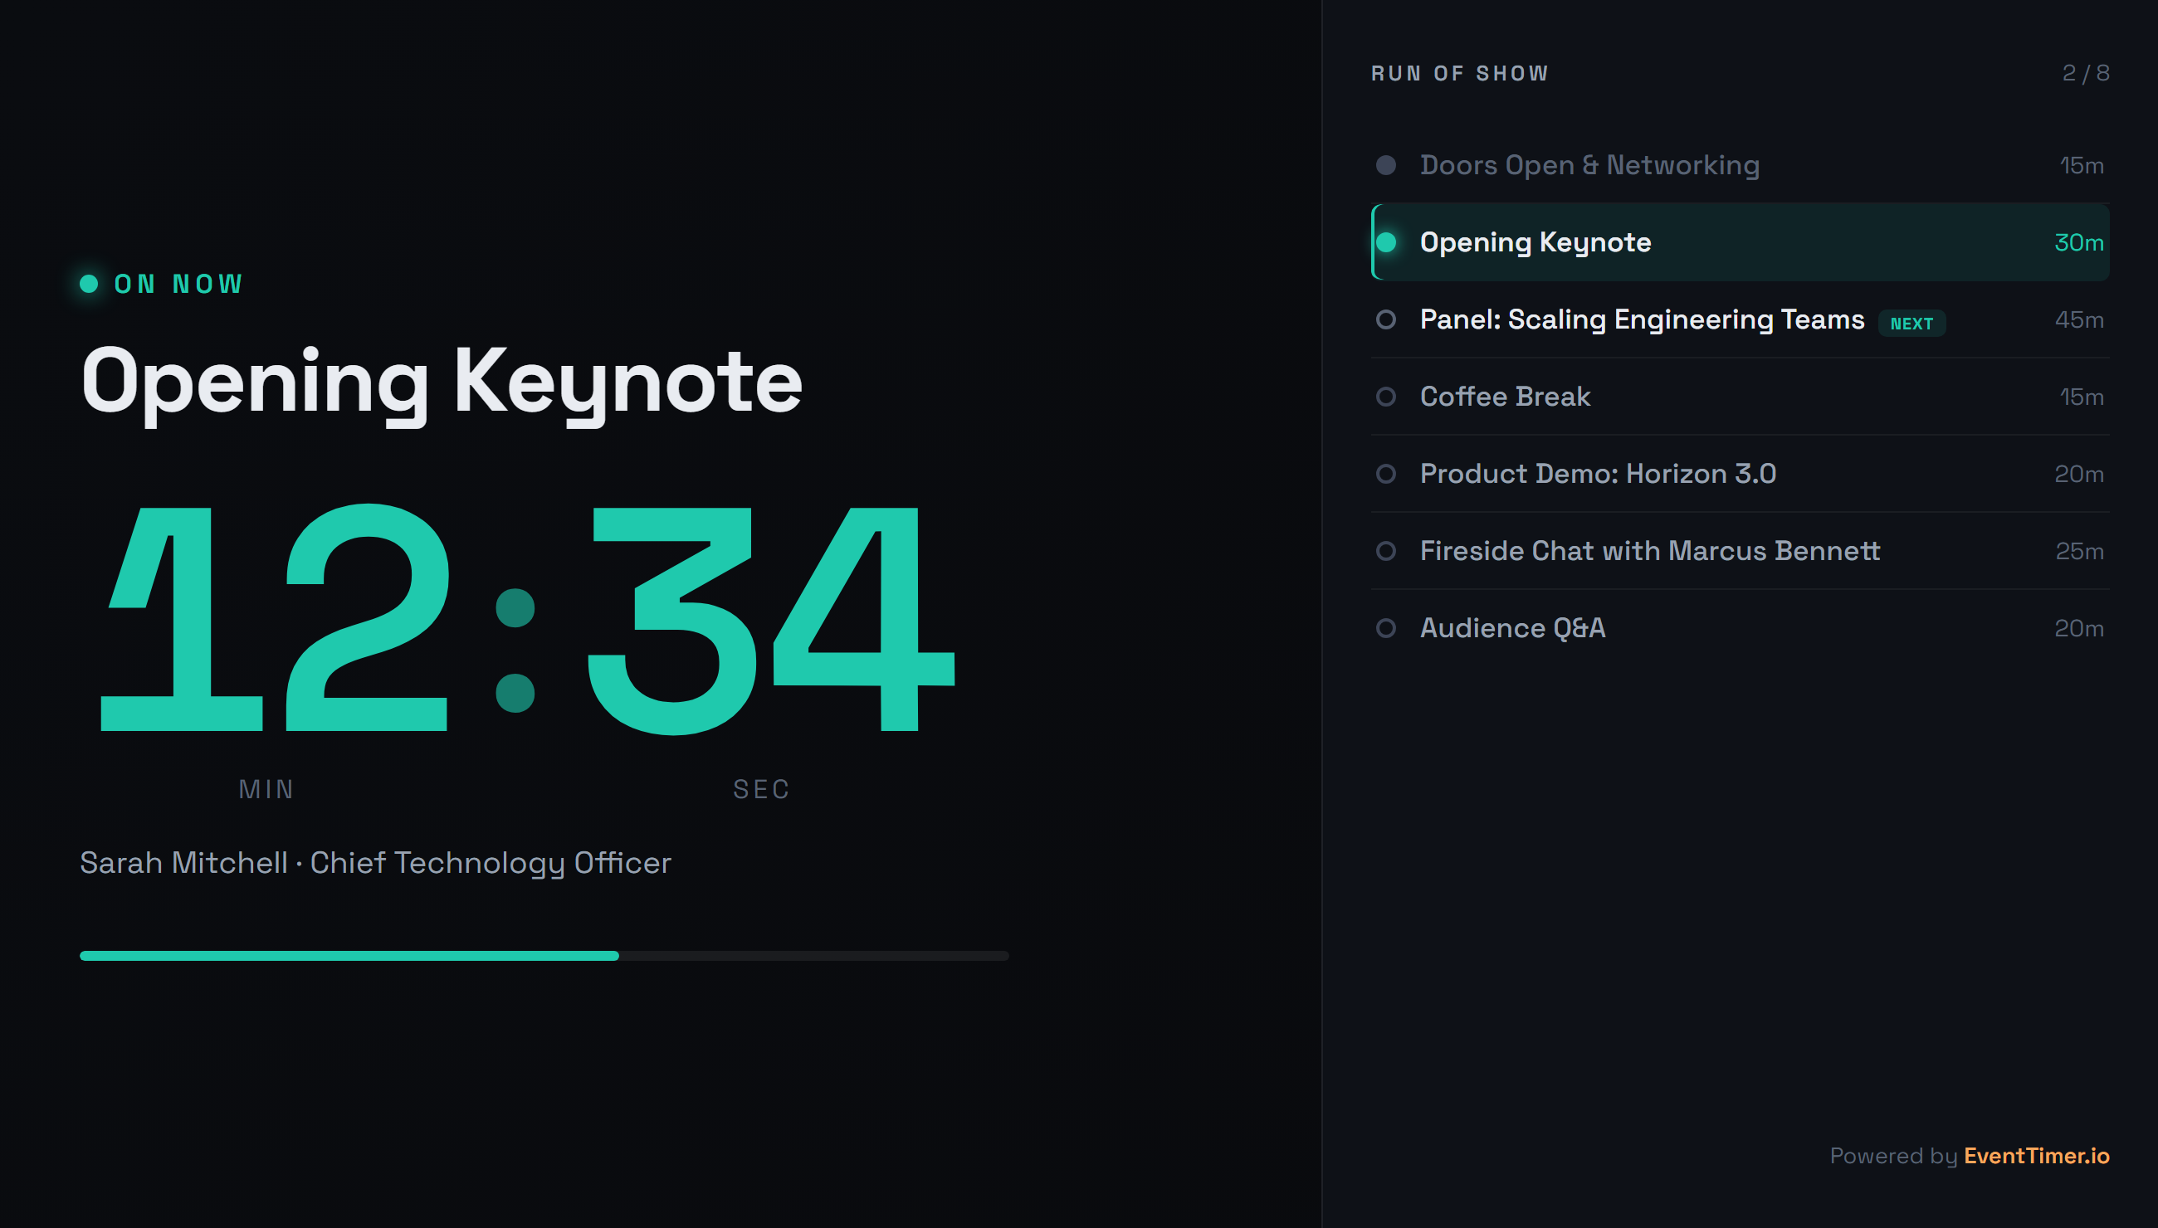Click the 2 / 8 session counter
This screenshot has height=1228, width=2158.
pyautogui.click(x=2086, y=74)
